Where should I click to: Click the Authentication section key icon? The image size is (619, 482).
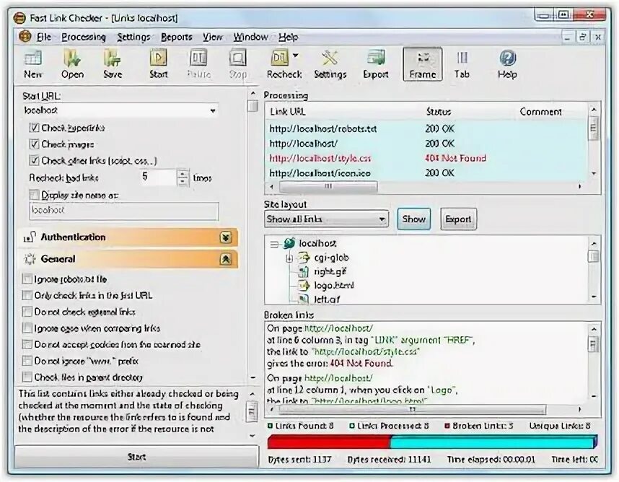click(30, 237)
